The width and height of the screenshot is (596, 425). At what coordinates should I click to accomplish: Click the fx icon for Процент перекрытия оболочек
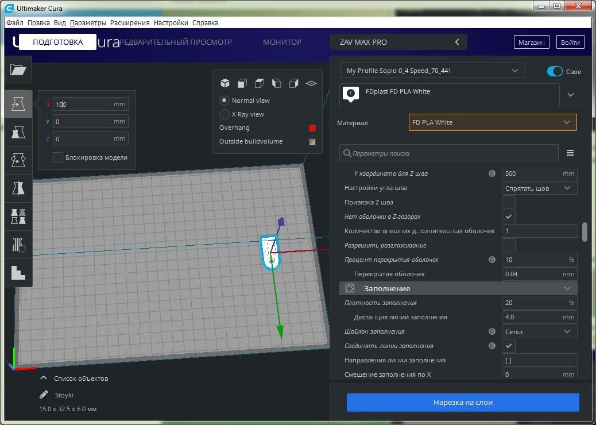click(492, 260)
